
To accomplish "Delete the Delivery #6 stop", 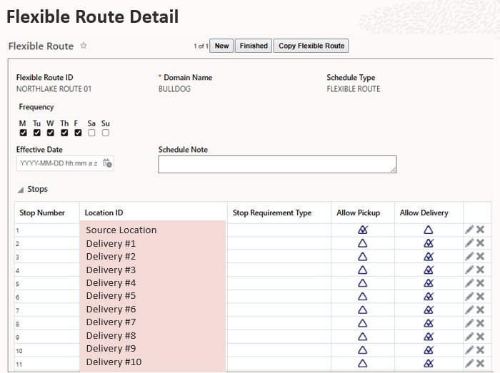I will (x=480, y=310).
